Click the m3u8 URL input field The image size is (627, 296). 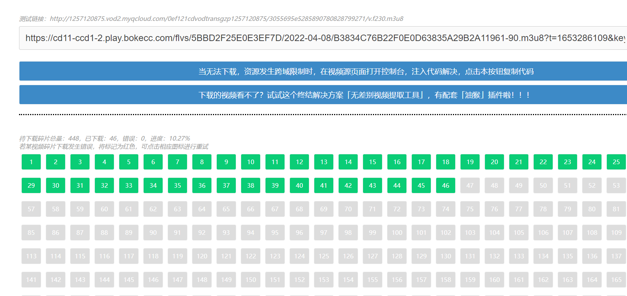tap(323, 38)
